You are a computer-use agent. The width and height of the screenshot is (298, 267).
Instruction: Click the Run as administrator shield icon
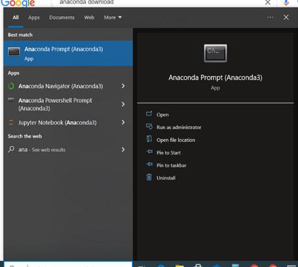tap(149, 126)
